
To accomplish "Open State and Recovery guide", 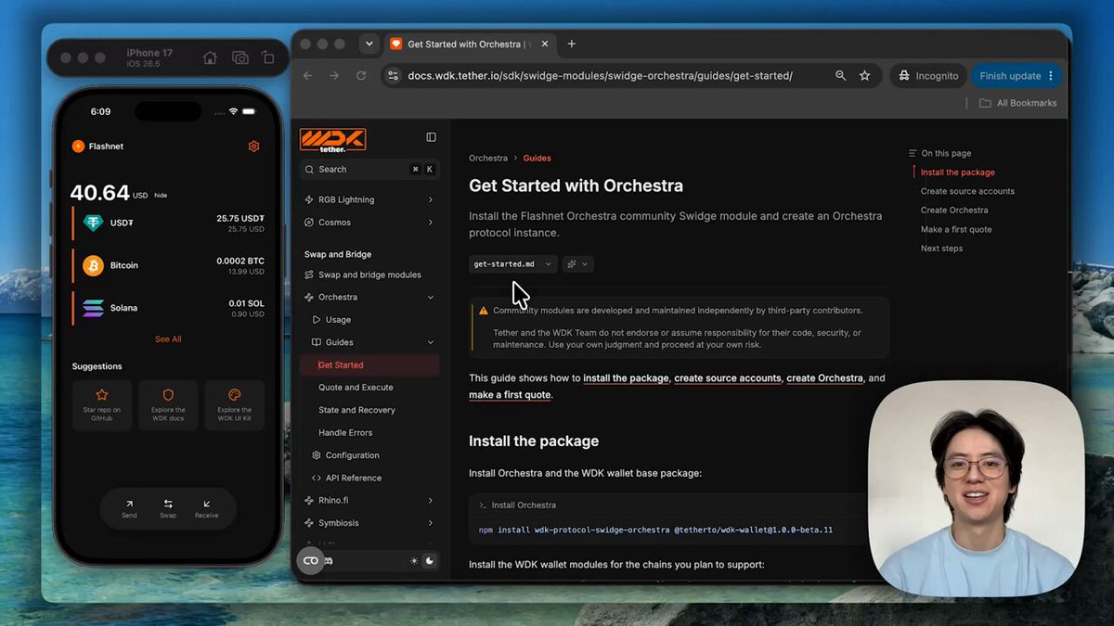I will pyautogui.click(x=356, y=410).
